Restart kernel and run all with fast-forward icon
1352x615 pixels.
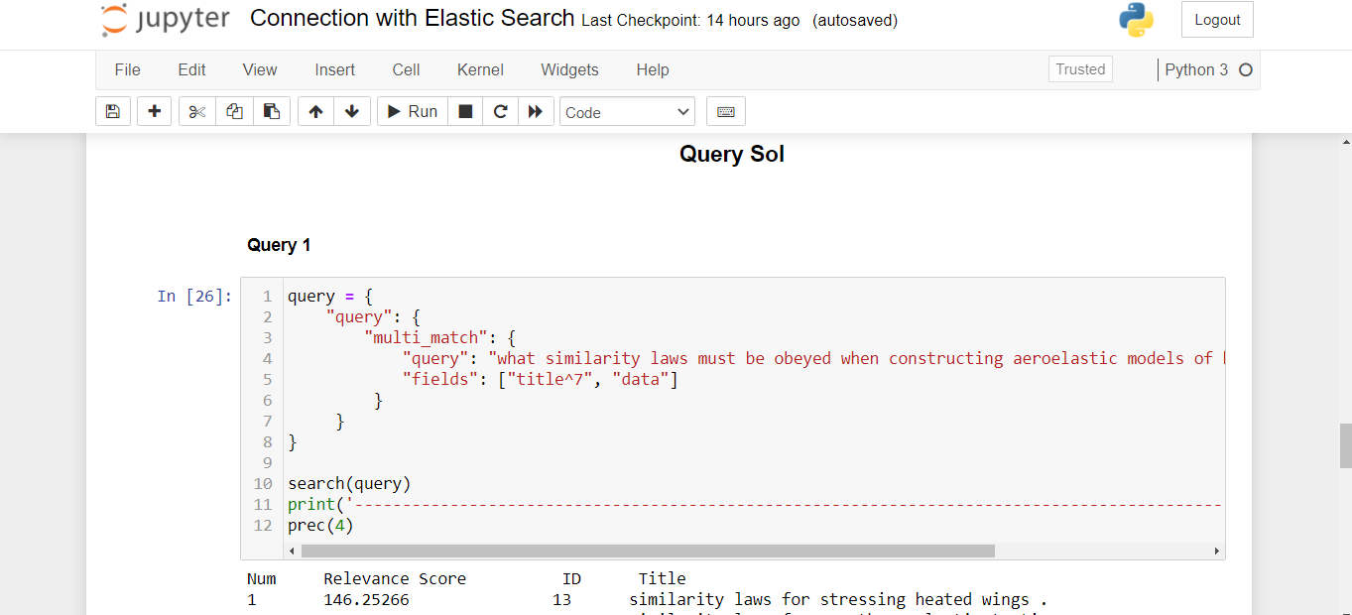pos(536,111)
